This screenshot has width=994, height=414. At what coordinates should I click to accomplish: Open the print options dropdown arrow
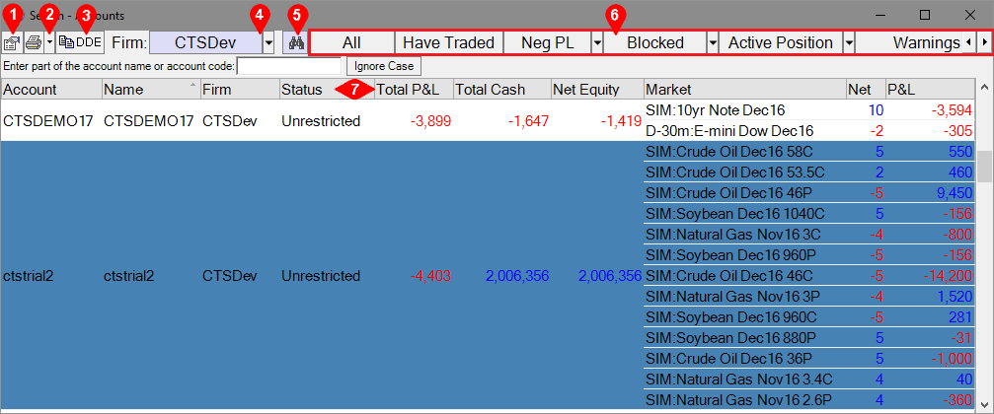coord(48,43)
